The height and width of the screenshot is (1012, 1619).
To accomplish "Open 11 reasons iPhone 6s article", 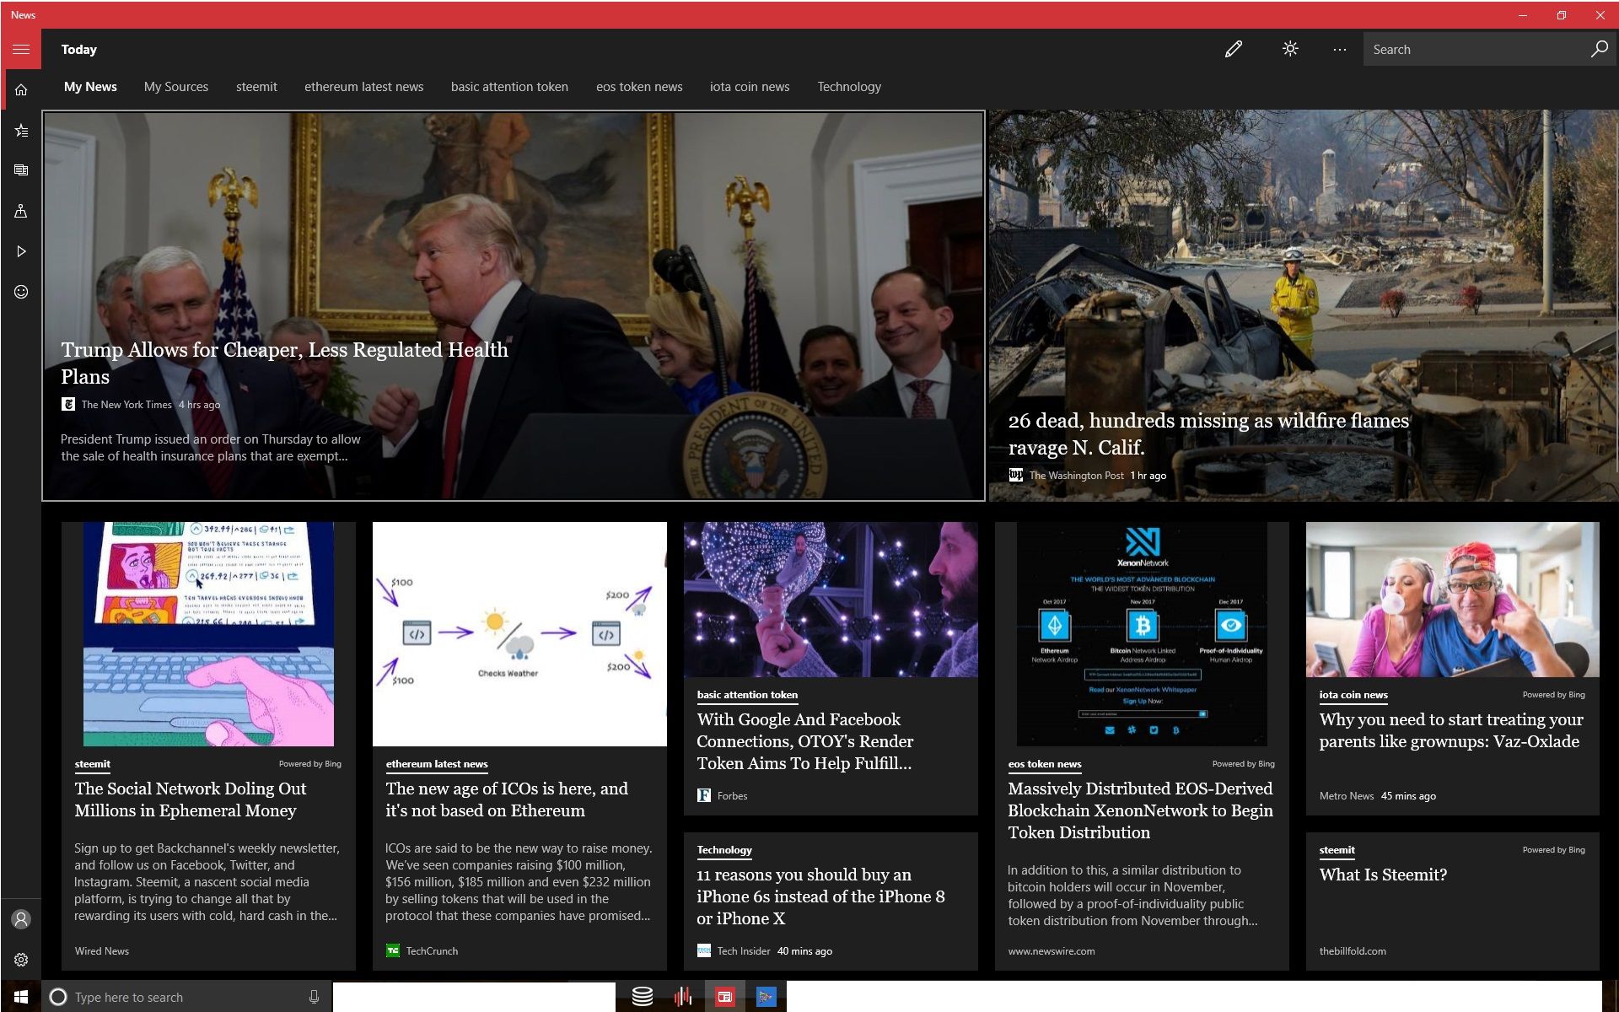I will point(820,896).
